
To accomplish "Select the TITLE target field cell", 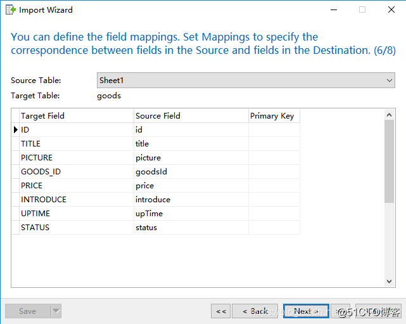I will pos(77,144).
